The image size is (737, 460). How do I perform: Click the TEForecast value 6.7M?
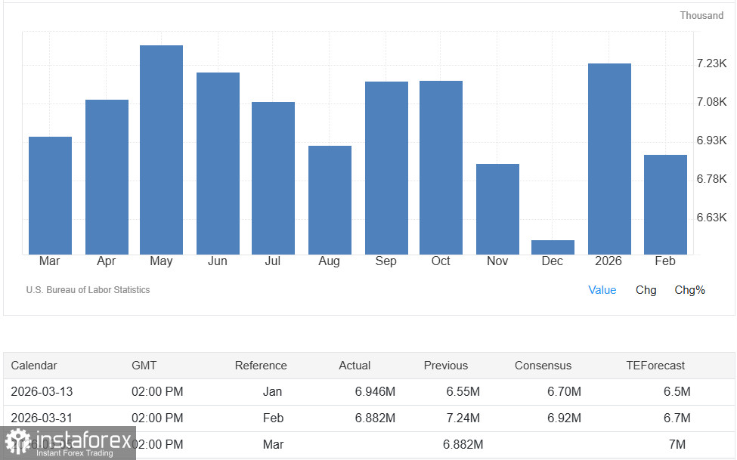[677, 418]
